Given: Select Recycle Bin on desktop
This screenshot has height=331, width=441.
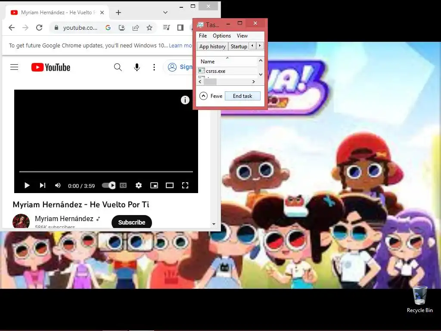Looking at the screenshot, I should (419, 300).
